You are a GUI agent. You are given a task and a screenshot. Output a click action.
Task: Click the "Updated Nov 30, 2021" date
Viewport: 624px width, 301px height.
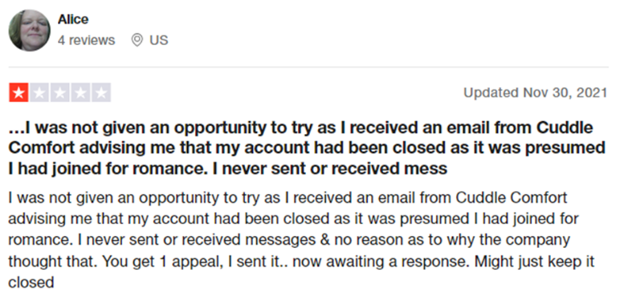click(x=536, y=92)
